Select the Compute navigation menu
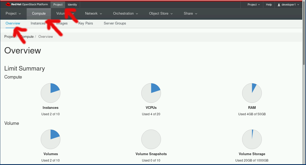The width and height of the screenshot is (306, 165). (x=39, y=13)
